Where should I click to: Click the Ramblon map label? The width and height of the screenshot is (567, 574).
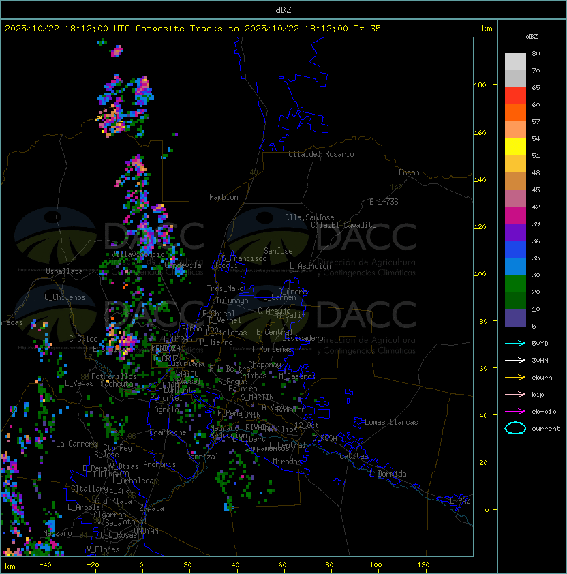click(x=224, y=197)
